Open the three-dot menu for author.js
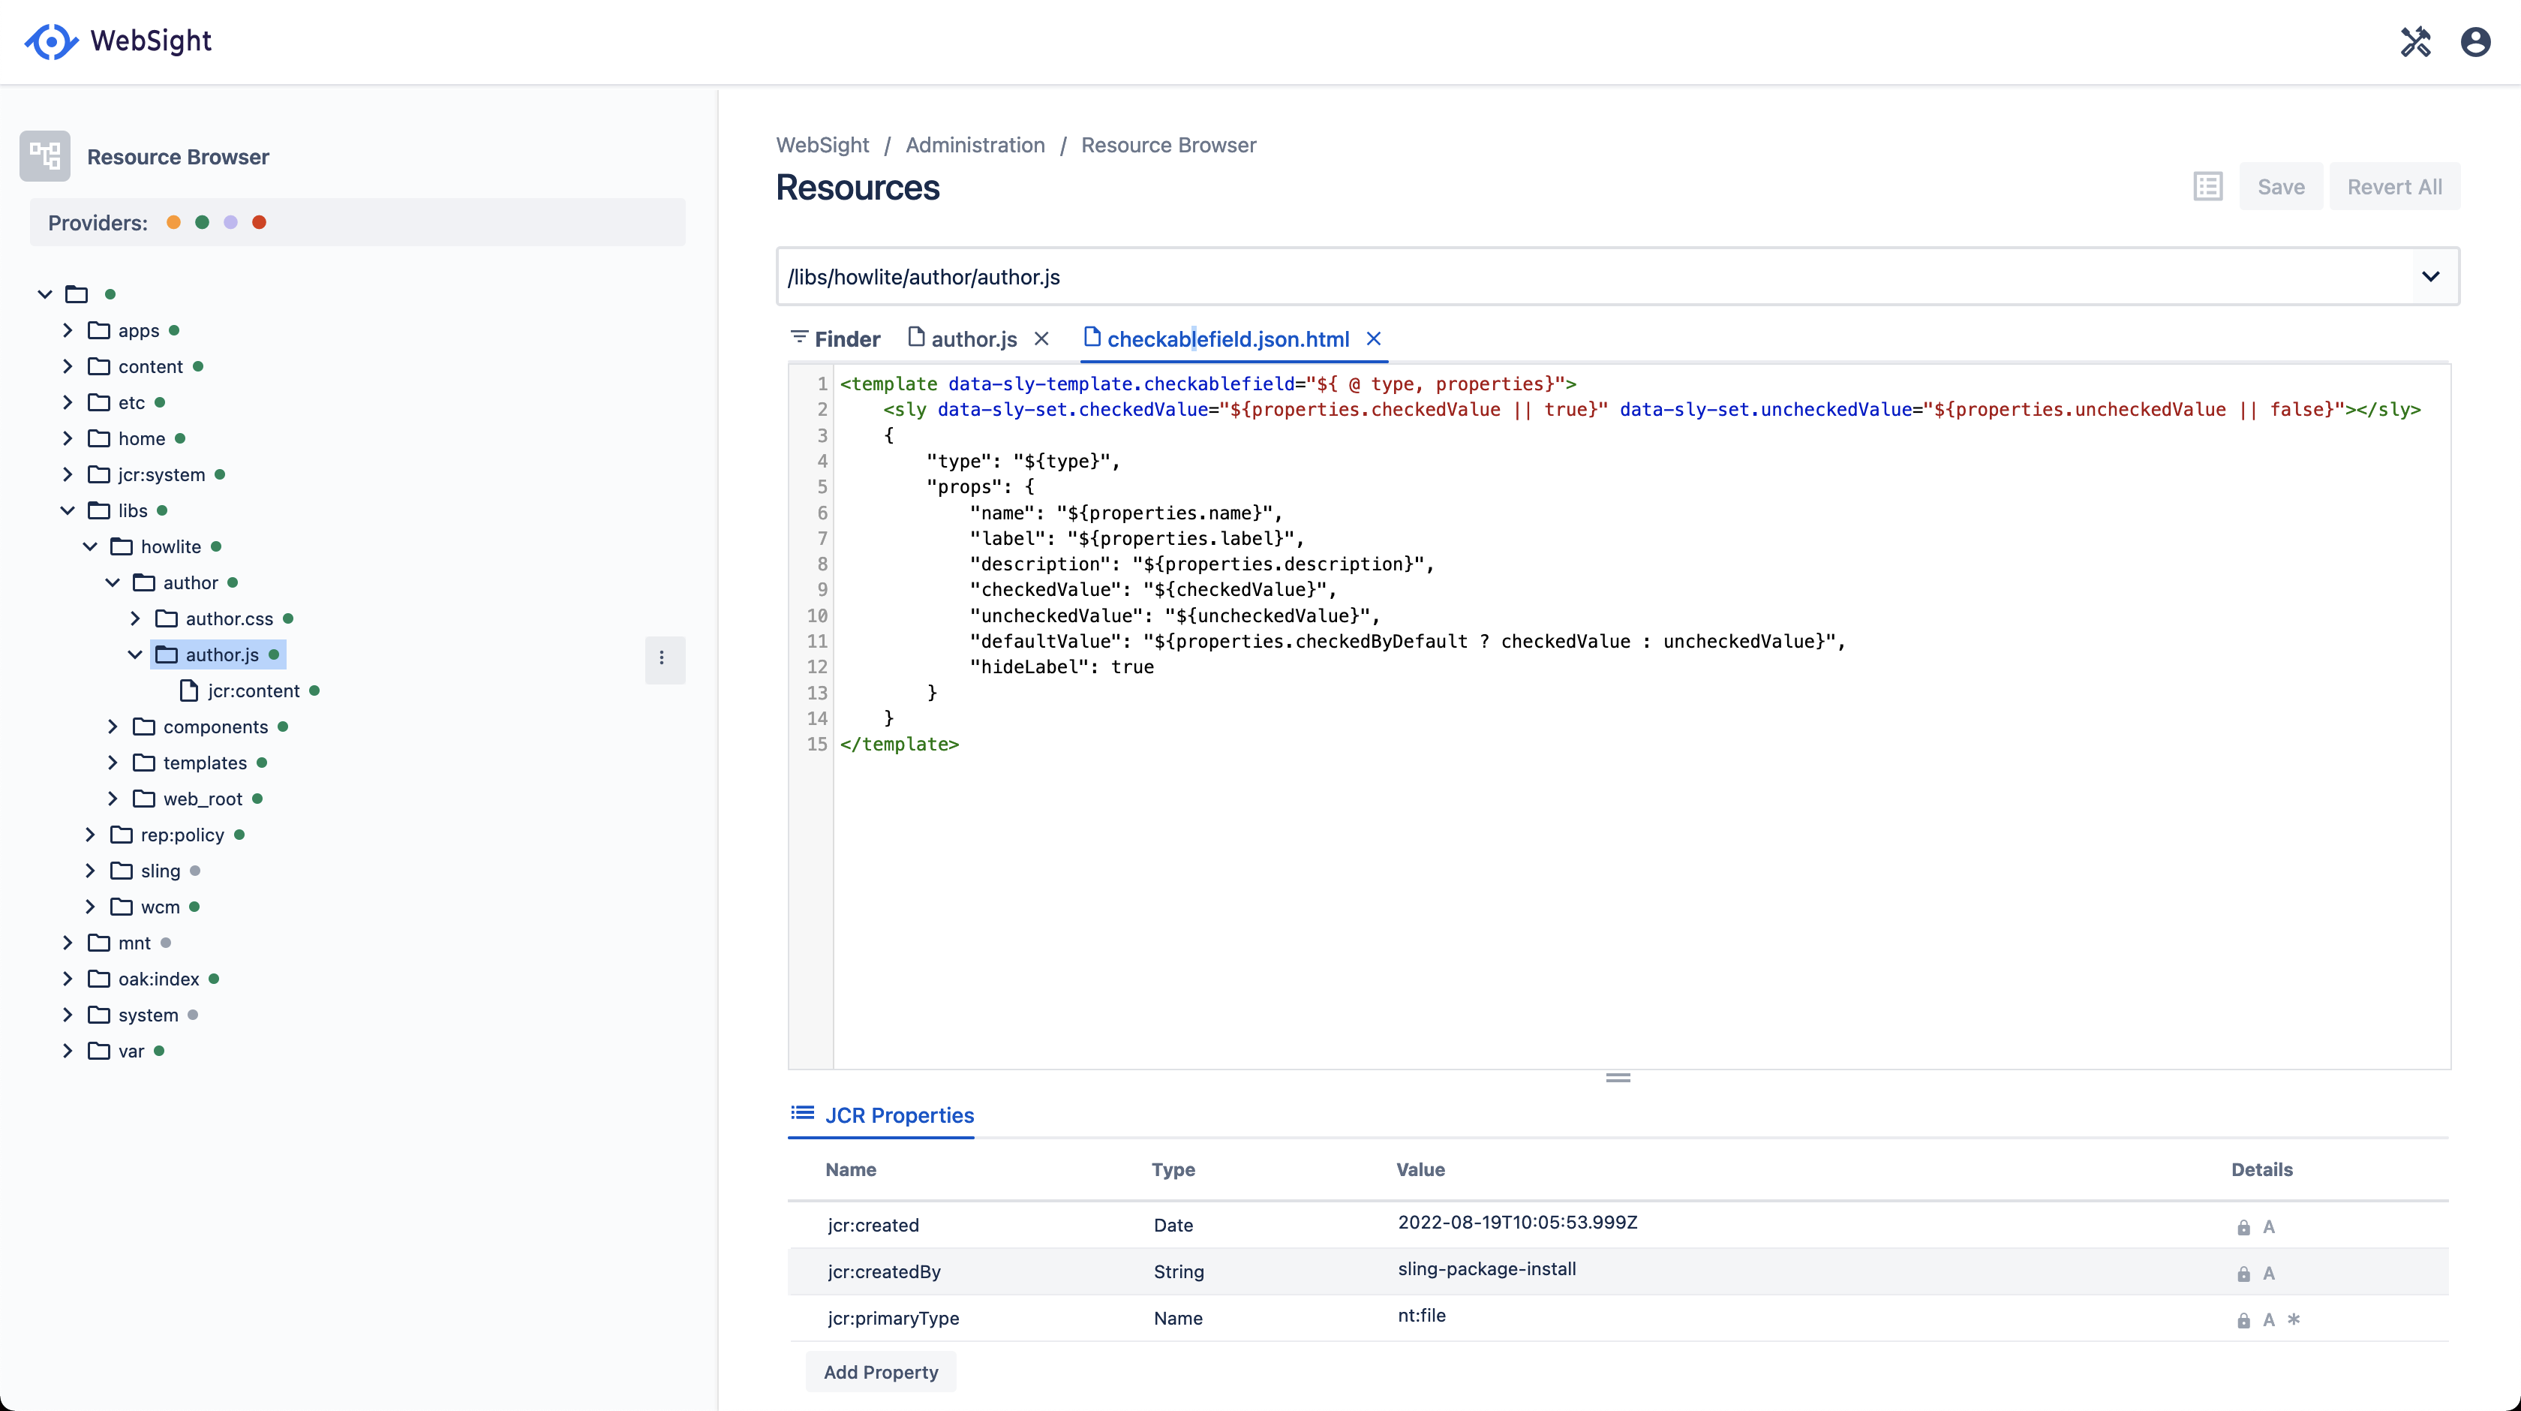Screen dimensions: 2521x1411 pos(662,658)
